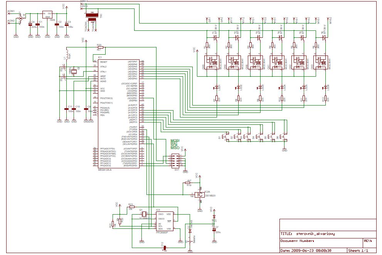Click the ACIN2 input terminal label
The height and width of the screenshot is (255, 382).
pos(11,21)
